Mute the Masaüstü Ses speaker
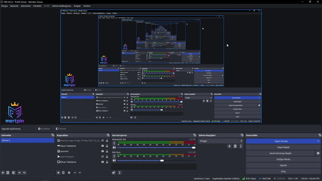322x181 pixels. coord(114,148)
